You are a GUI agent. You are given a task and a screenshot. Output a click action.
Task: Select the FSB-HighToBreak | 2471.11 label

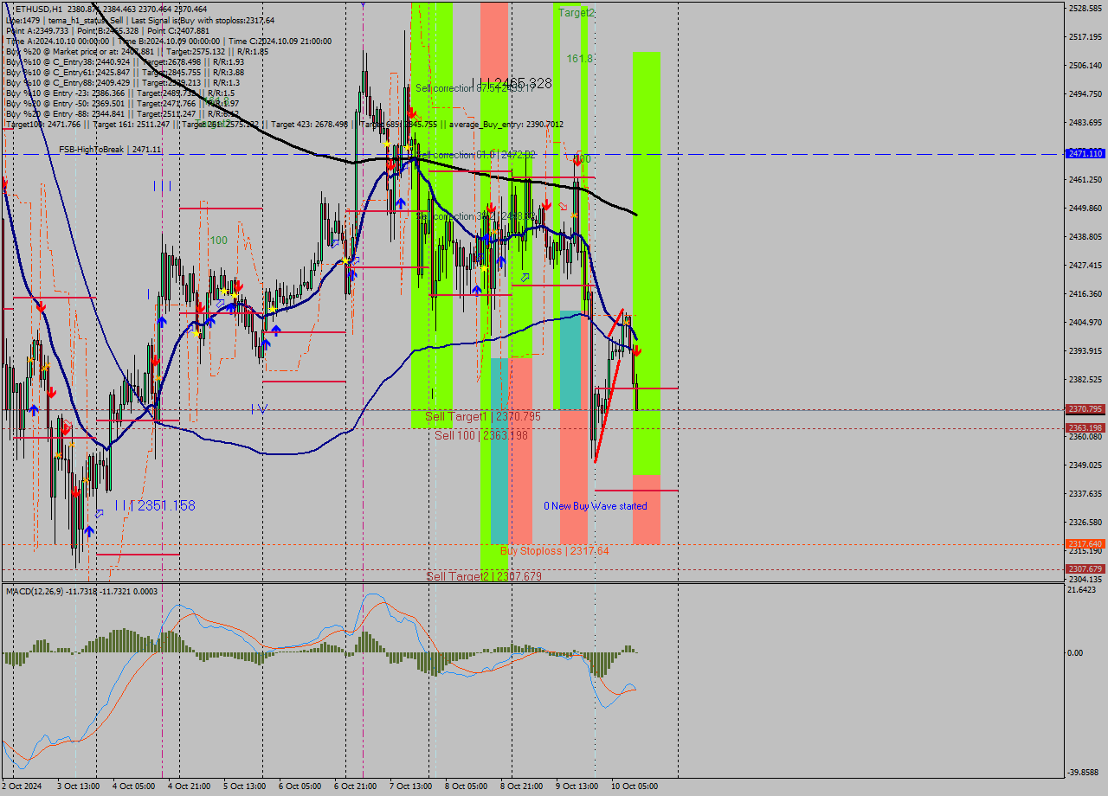click(110, 150)
